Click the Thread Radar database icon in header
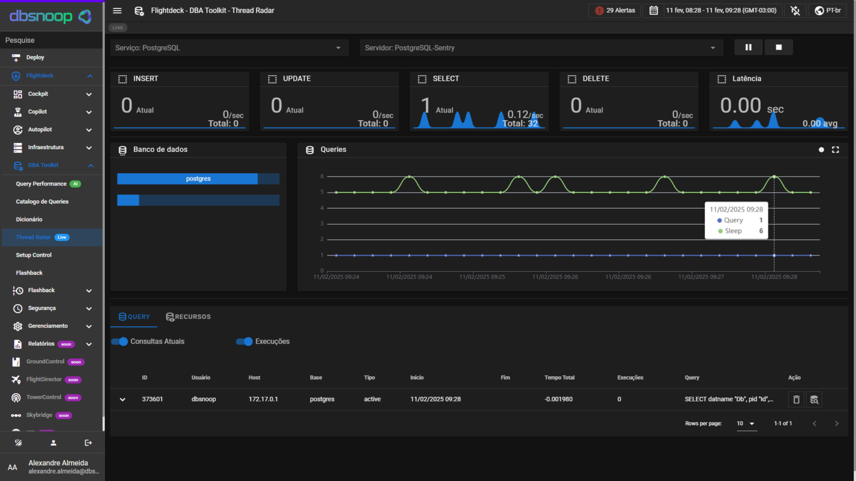This screenshot has height=481, width=856. click(139, 11)
